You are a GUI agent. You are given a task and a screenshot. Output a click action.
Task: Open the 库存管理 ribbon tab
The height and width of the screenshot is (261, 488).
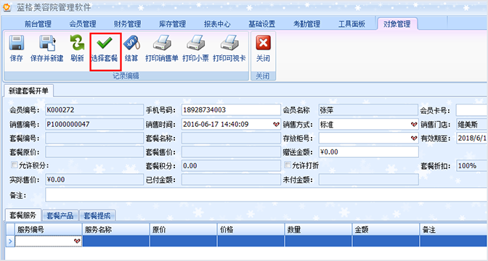(x=172, y=24)
